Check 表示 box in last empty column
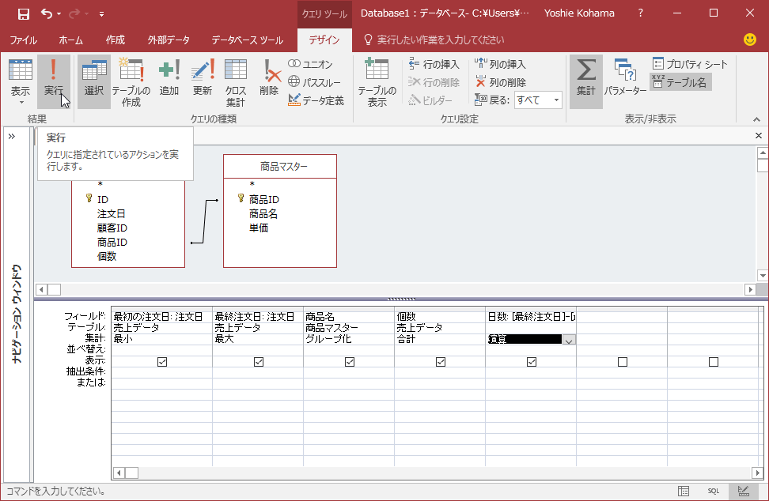Viewport: 769px width, 501px height. [x=714, y=362]
